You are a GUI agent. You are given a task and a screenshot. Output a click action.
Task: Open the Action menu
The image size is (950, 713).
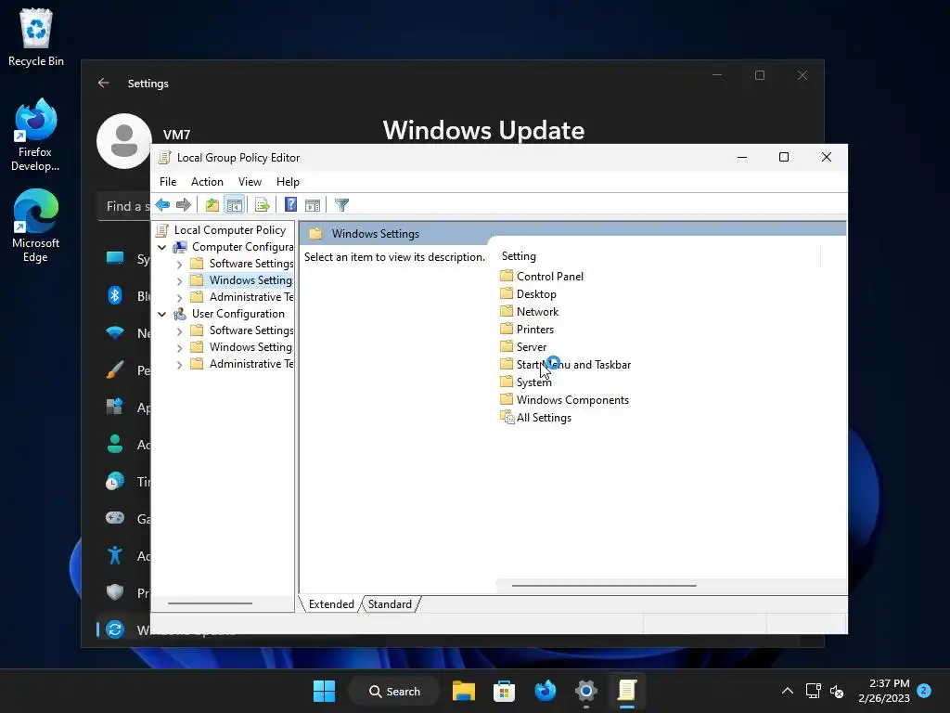[x=207, y=182]
